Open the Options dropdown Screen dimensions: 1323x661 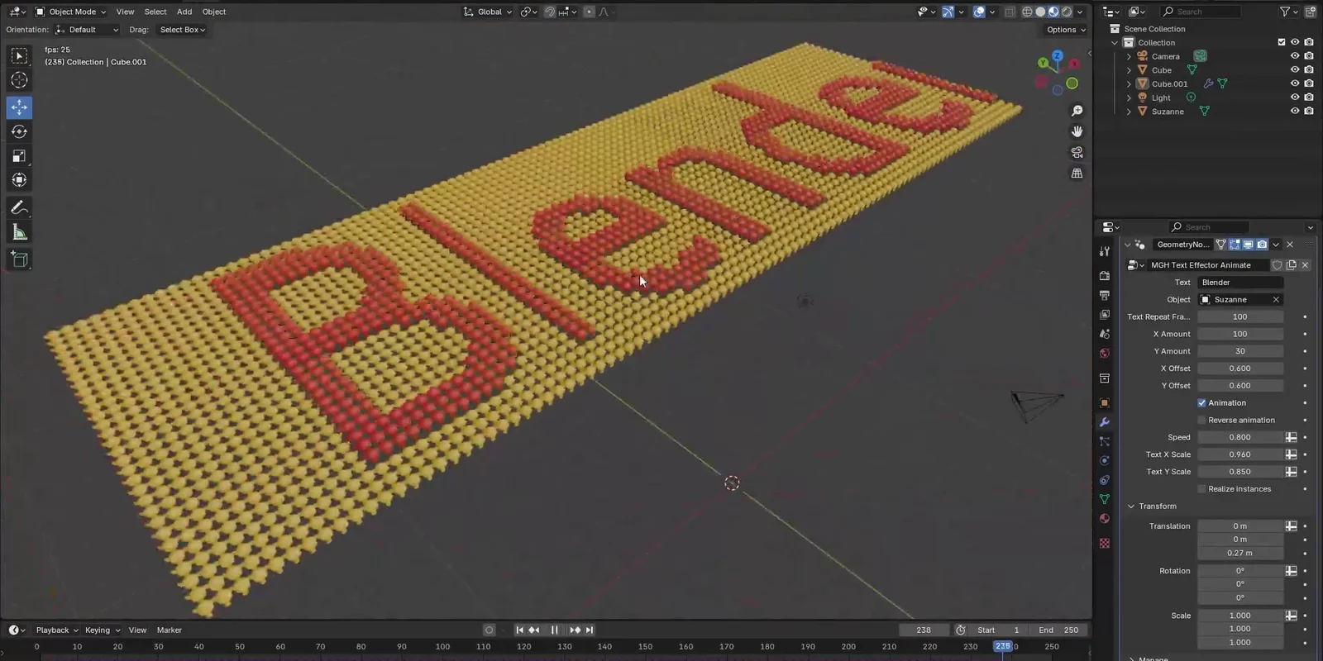coord(1065,30)
